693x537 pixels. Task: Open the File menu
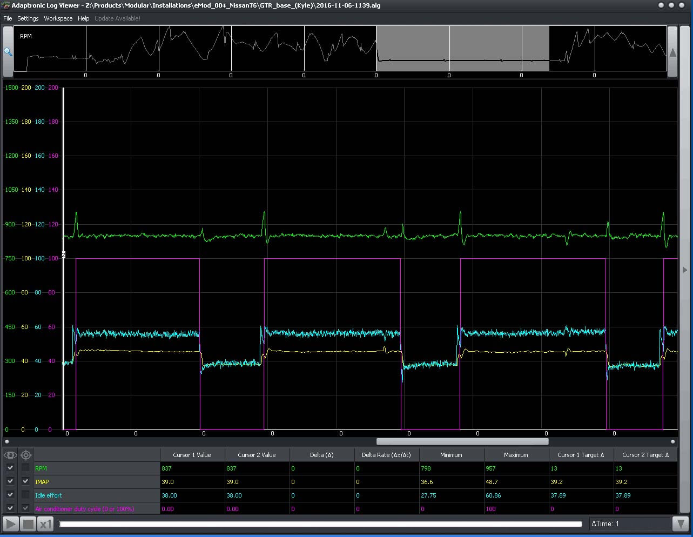[8, 18]
